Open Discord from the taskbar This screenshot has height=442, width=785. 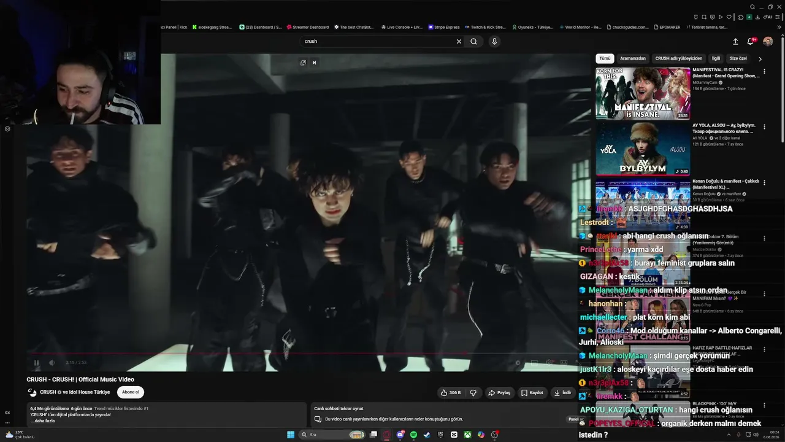click(400, 435)
